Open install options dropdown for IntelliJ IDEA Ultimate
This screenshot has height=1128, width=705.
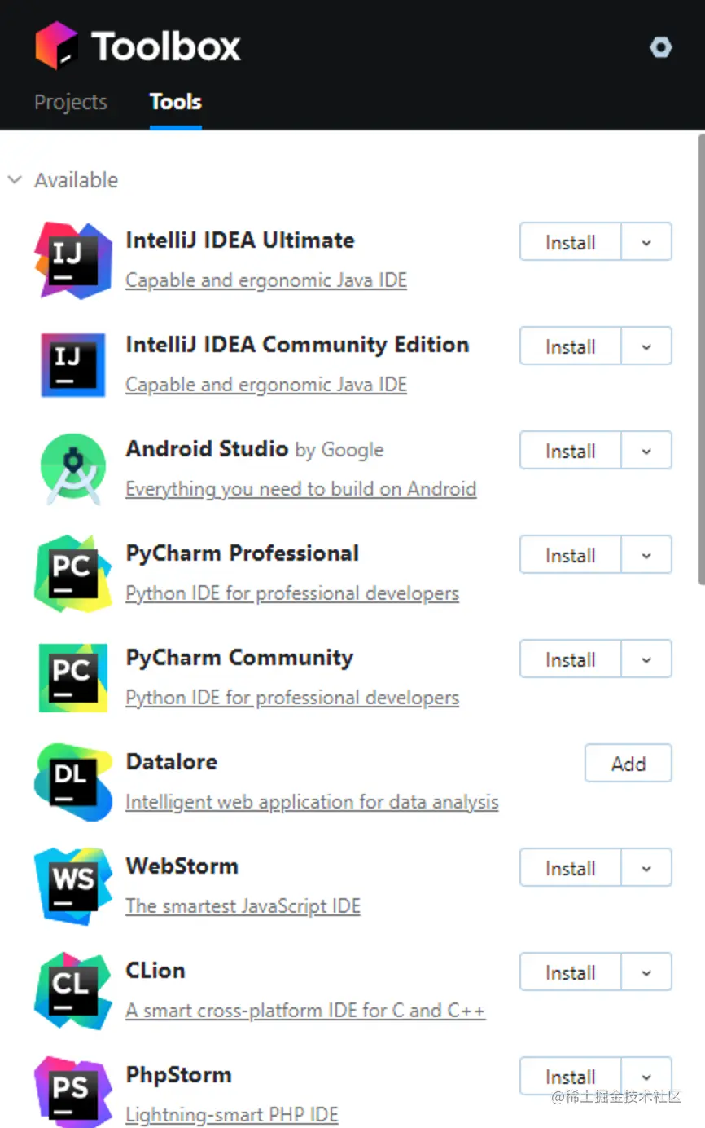(646, 241)
